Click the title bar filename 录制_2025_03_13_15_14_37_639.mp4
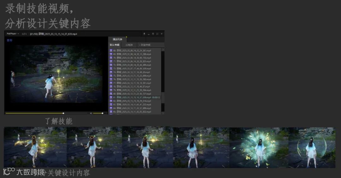This screenshot has width=341, height=178. pyautogui.click(x=58, y=34)
